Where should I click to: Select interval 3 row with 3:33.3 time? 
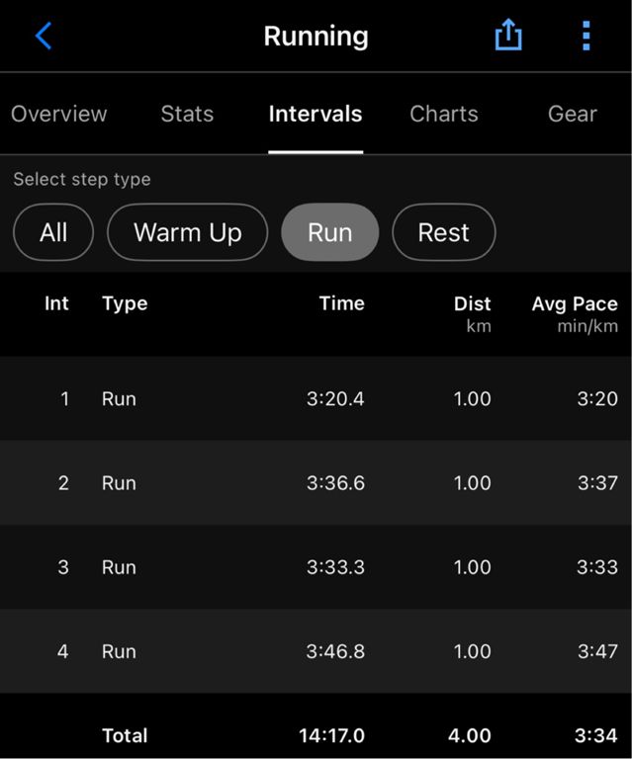[x=316, y=567]
